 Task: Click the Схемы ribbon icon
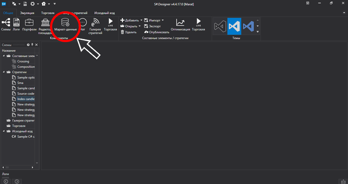pyautogui.click(x=6, y=24)
